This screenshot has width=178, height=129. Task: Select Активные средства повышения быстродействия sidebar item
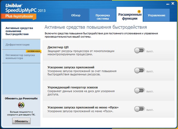click(x=18, y=31)
